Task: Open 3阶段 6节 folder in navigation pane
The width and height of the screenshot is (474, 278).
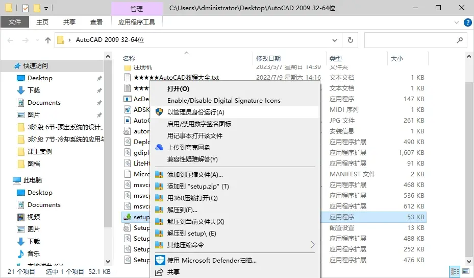Action: (65, 127)
